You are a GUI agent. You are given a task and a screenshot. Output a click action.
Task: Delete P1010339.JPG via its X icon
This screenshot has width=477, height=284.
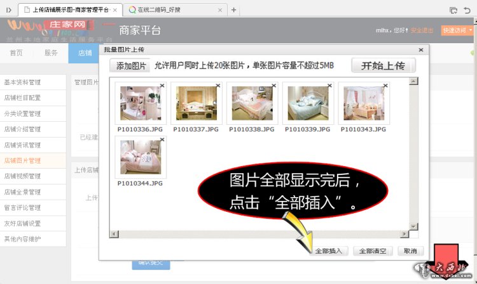coord(329,86)
